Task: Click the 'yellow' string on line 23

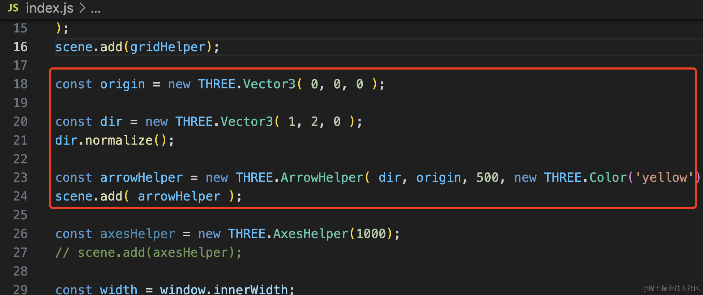Action: pyautogui.click(x=664, y=177)
